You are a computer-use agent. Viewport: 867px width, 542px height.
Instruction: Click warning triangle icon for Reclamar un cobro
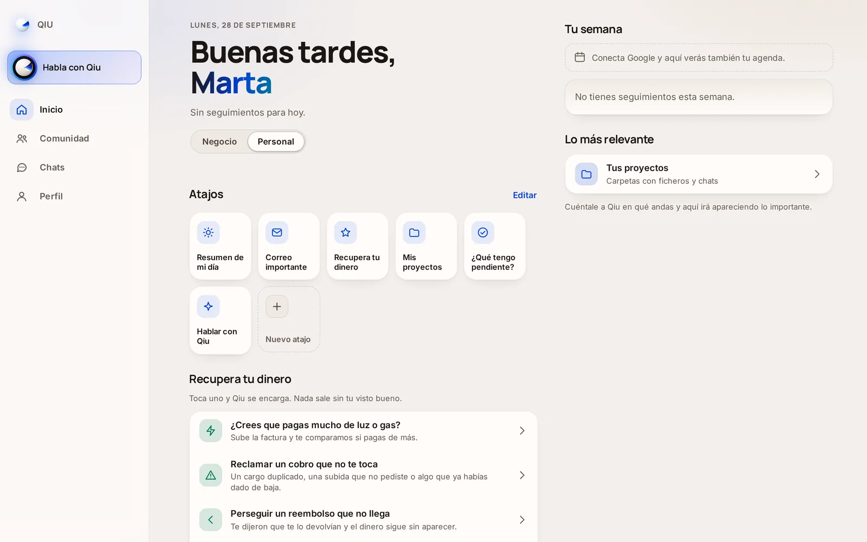(x=211, y=475)
